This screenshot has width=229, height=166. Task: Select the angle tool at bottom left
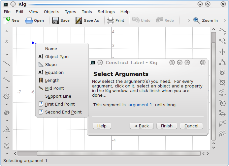pyautogui.click(x=7, y=146)
